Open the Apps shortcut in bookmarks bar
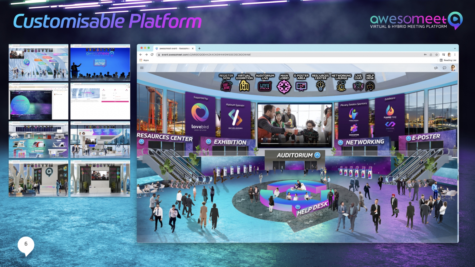This screenshot has width=475, height=267. [144, 60]
